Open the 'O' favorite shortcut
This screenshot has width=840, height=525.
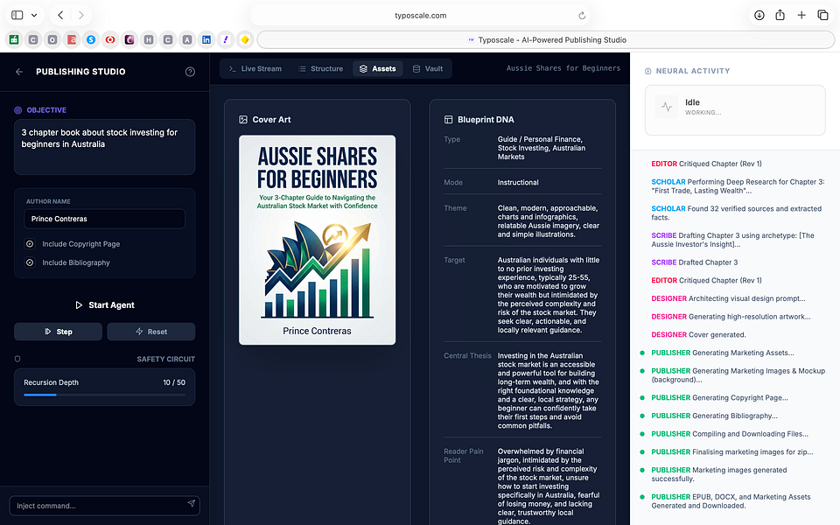tap(52, 39)
